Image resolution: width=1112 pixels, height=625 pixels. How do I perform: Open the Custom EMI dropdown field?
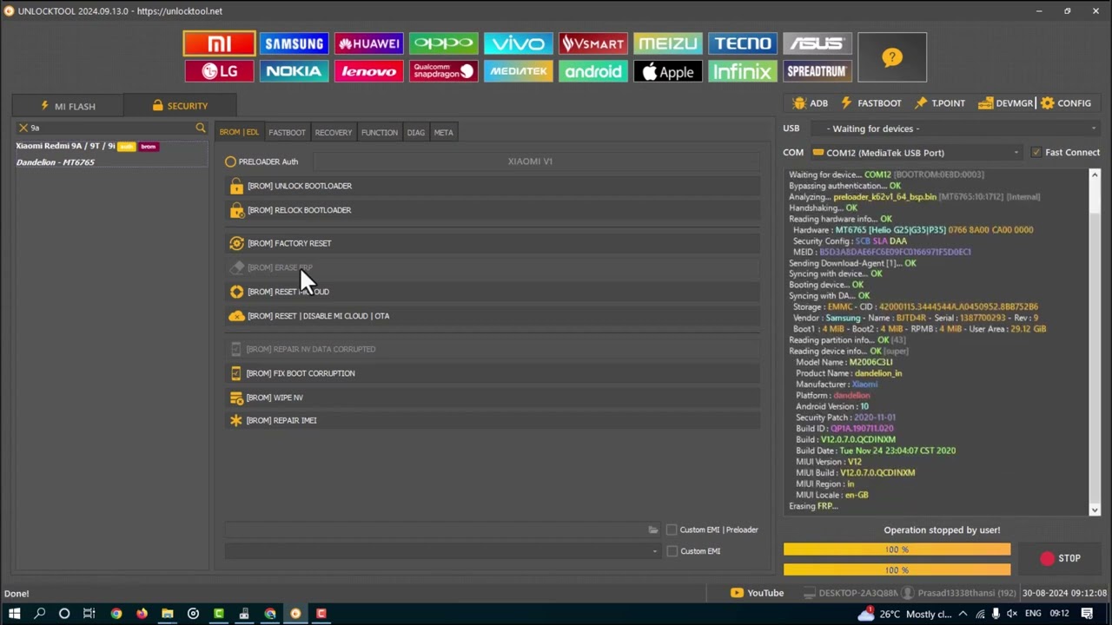[443, 551]
